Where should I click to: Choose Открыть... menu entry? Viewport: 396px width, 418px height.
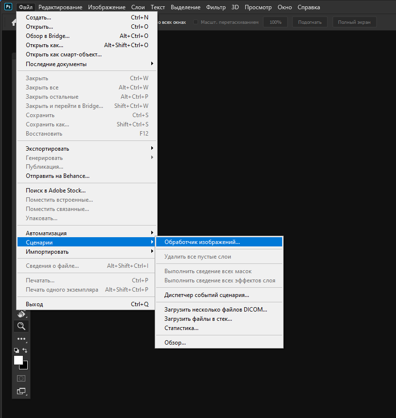click(87, 27)
